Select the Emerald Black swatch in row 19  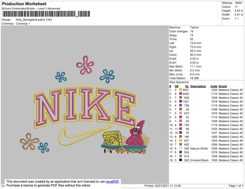click(180, 160)
